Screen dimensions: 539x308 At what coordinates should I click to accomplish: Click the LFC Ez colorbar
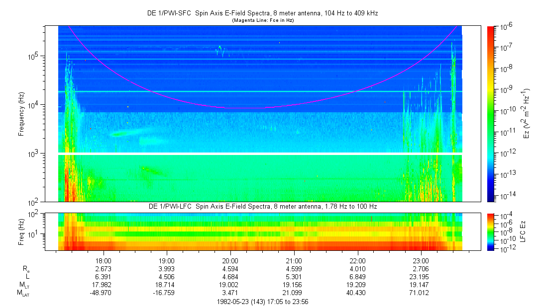(x=491, y=231)
